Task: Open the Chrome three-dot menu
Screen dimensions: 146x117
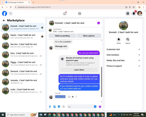Action: 143,7
